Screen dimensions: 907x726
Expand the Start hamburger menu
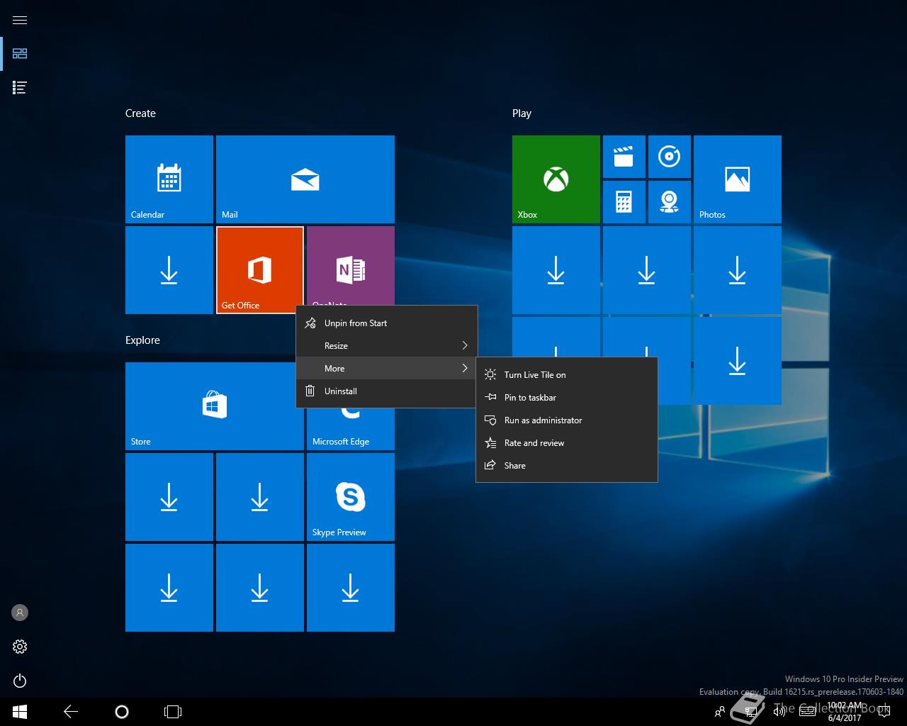pyautogui.click(x=20, y=20)
